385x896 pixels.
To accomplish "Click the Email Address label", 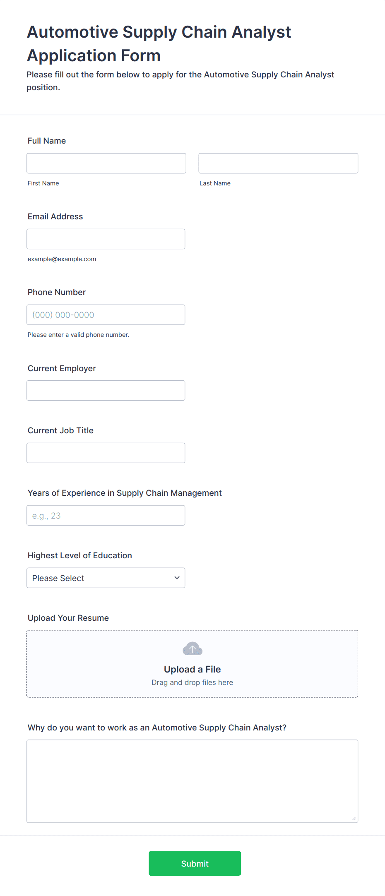I will [55, 216].
